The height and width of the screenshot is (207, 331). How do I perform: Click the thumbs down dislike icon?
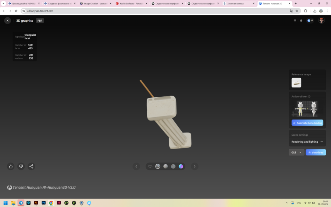pos(21,166)
